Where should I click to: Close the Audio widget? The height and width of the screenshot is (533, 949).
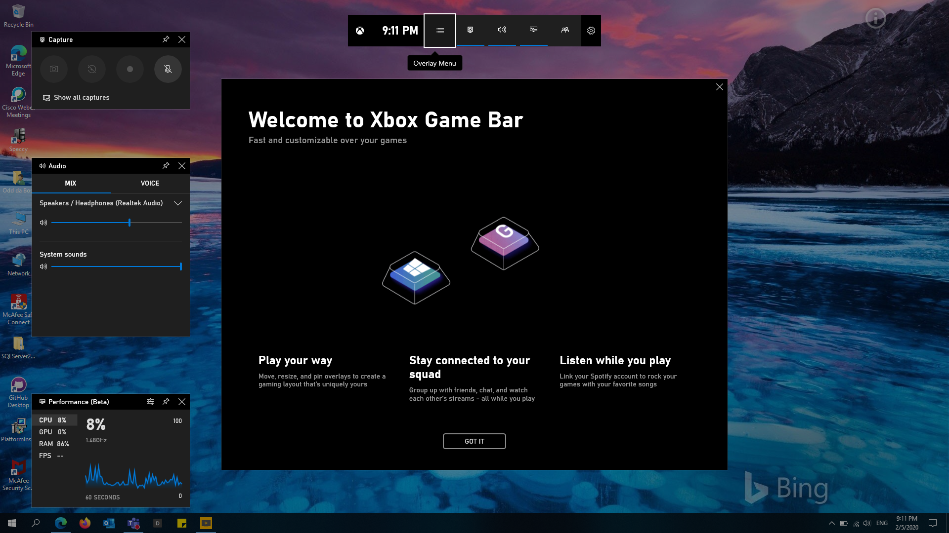(x=182, y=166)
